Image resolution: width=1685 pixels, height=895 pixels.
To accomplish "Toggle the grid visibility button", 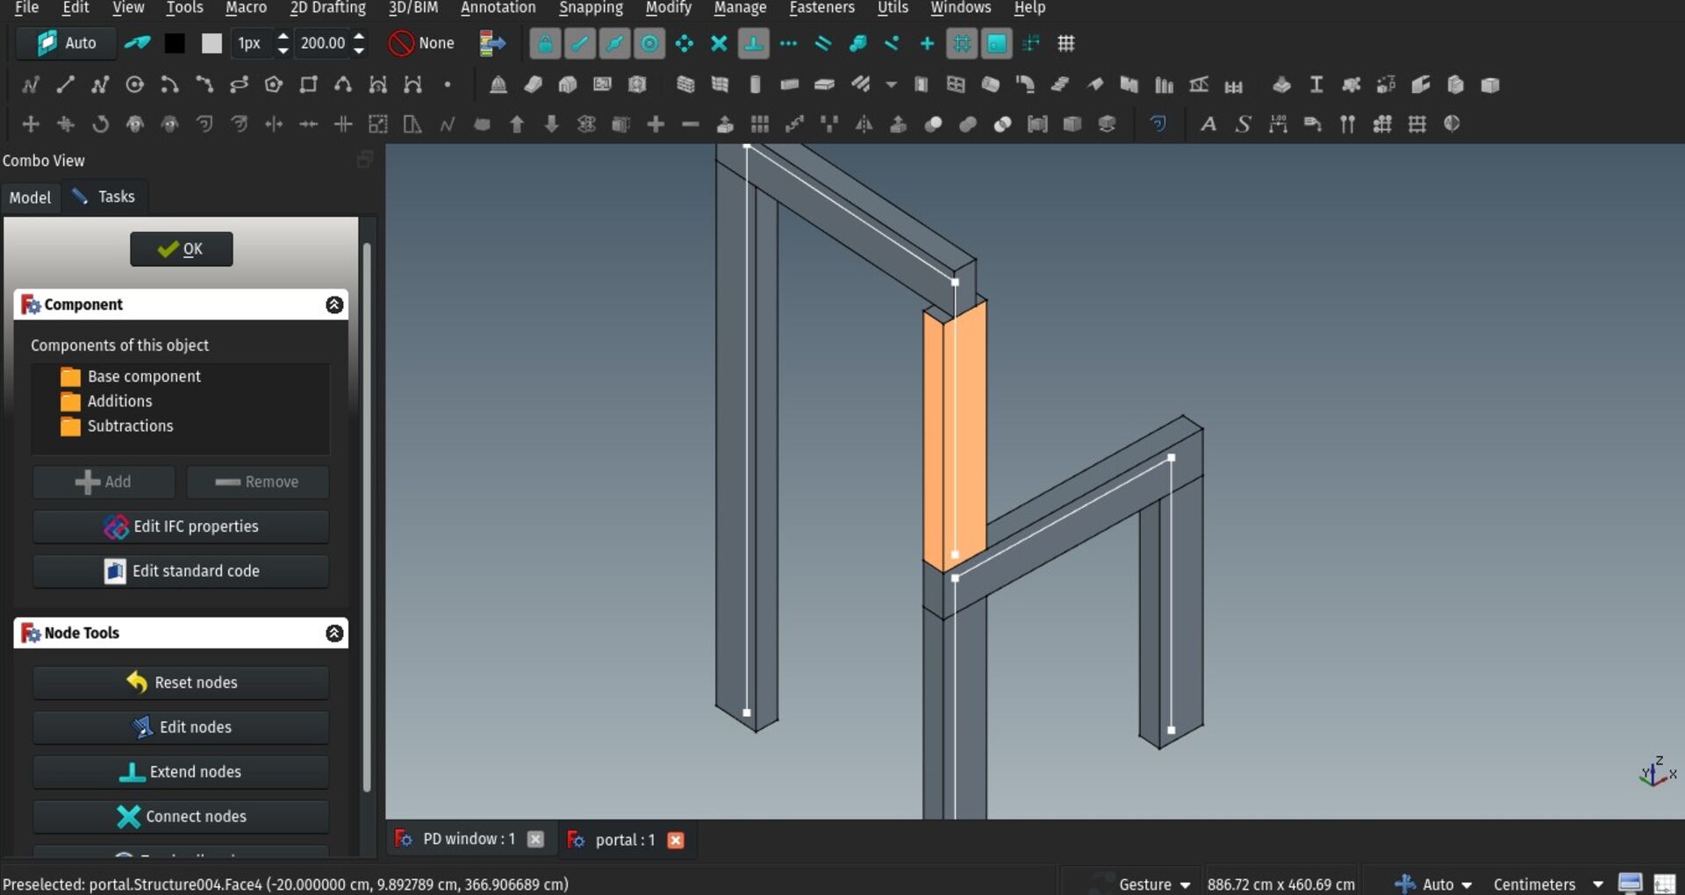I will pyautogui.click(x=1066, y=43).
